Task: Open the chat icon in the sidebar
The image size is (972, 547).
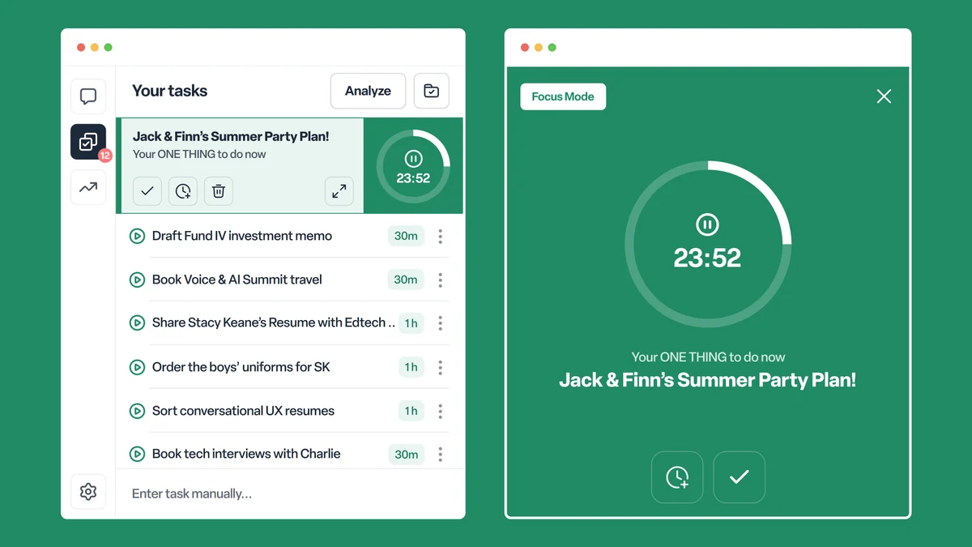Action: pos(88,97)
